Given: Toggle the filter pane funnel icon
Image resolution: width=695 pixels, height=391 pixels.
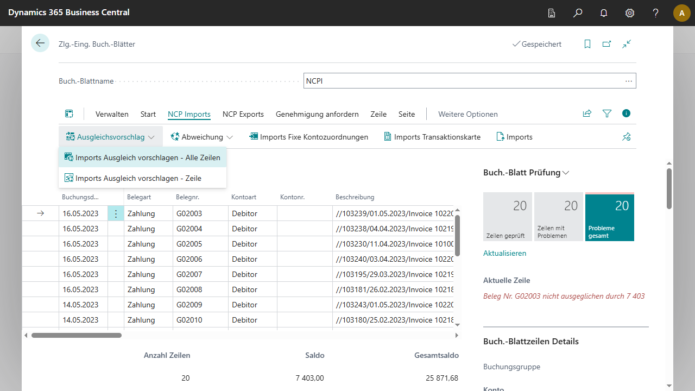Looking at the screenshot, I should click(607, 113).
